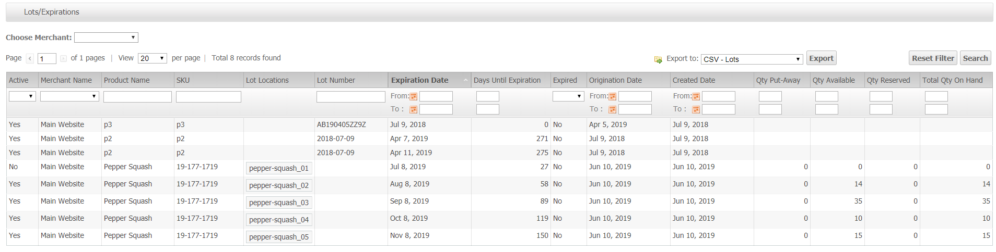Open Created Date From calendar picker

pos(696,96)
